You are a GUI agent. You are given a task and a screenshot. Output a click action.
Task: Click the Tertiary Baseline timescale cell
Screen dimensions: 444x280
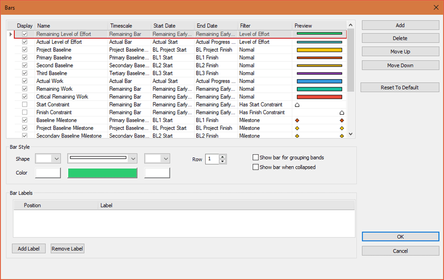tap(129, 73)
